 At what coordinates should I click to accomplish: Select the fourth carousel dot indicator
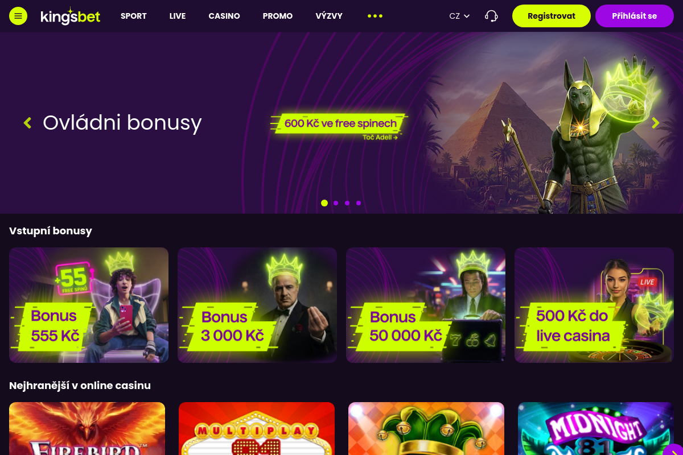click(x=359, y=203)
